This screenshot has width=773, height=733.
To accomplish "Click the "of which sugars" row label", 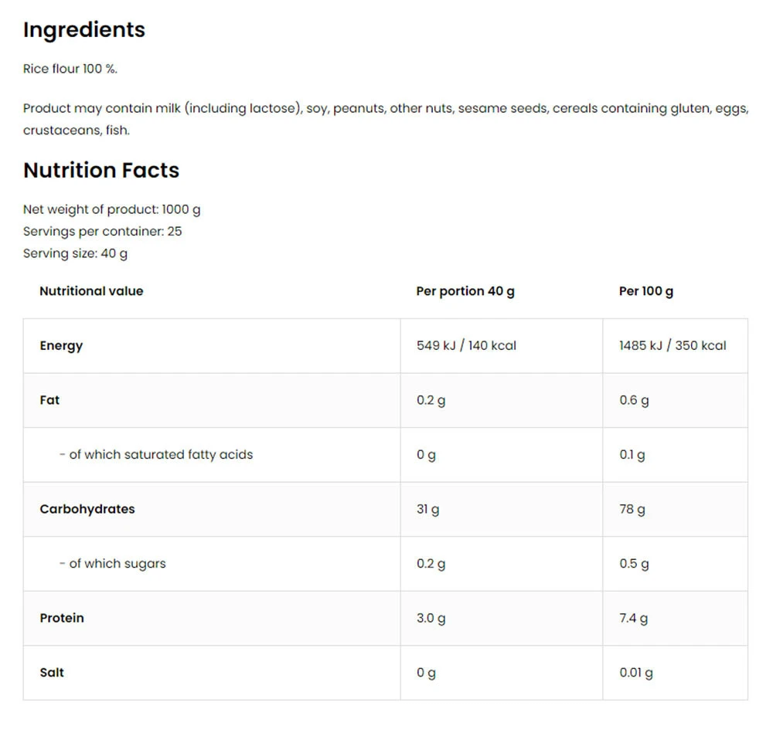I will pos(113,564).
